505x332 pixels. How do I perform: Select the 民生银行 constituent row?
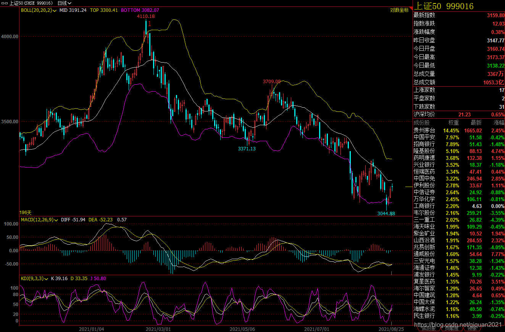[x=459, y=316]
